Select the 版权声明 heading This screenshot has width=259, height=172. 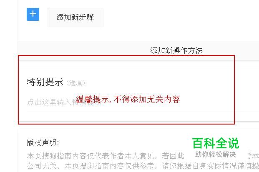[x=43, y=142]
